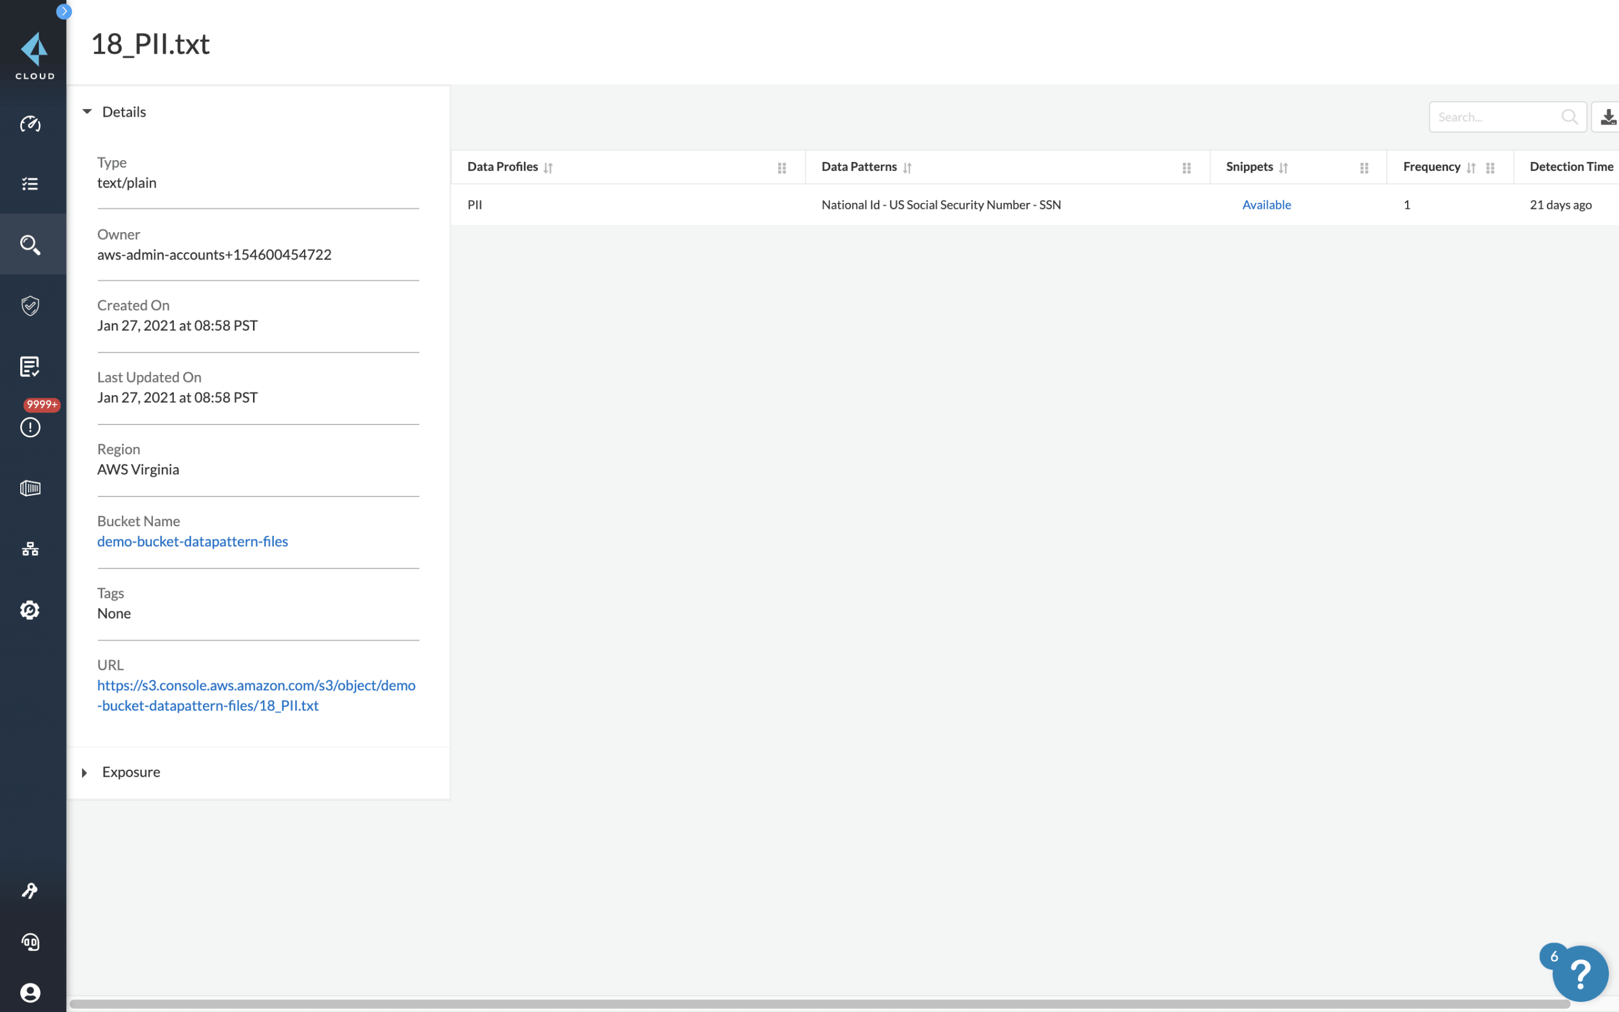Select the search magnifier icon in sidebar
The image size is (1619, 1012).
(32, 245)
